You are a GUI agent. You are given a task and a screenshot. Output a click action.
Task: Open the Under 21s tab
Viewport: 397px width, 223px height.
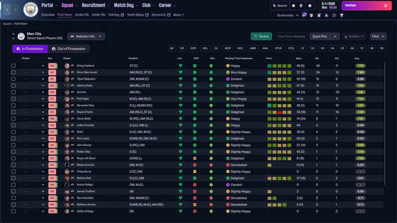tap(82, 15)
